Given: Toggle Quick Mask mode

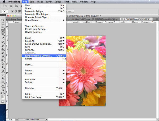Looking at the screenshot, I should pos(3,101).
